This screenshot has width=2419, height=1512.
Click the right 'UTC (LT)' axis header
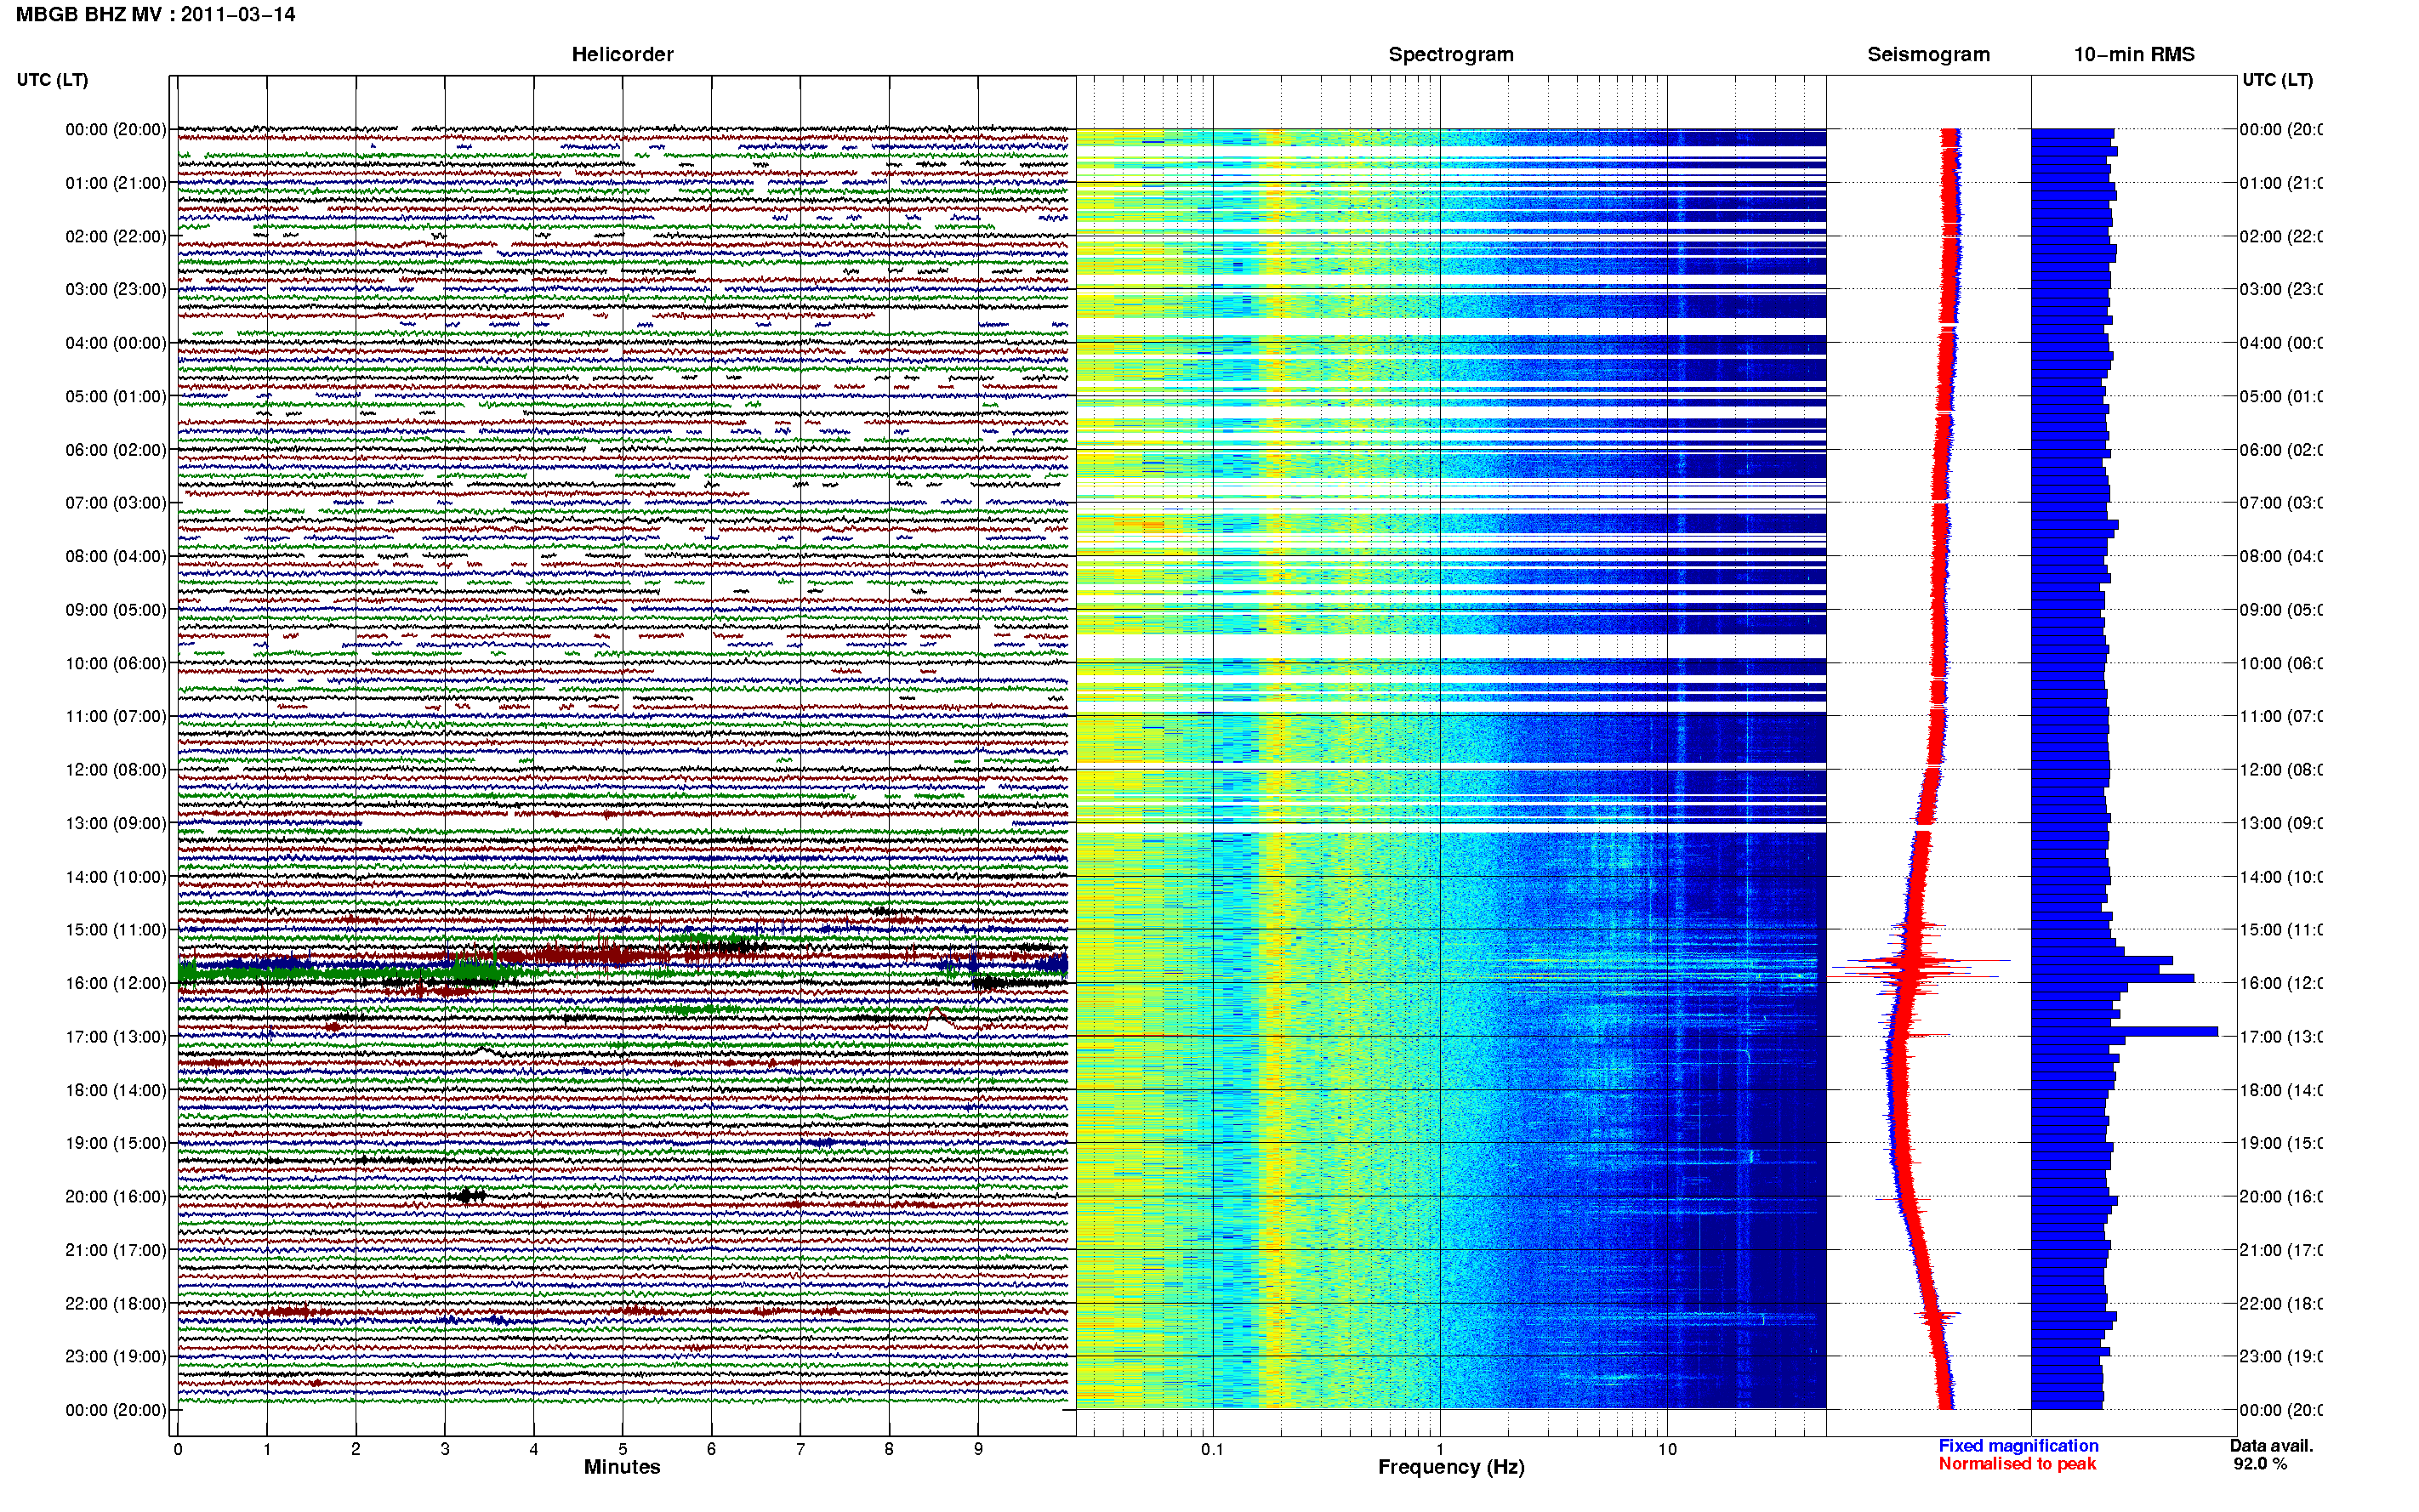click(x=2277, y=80)
